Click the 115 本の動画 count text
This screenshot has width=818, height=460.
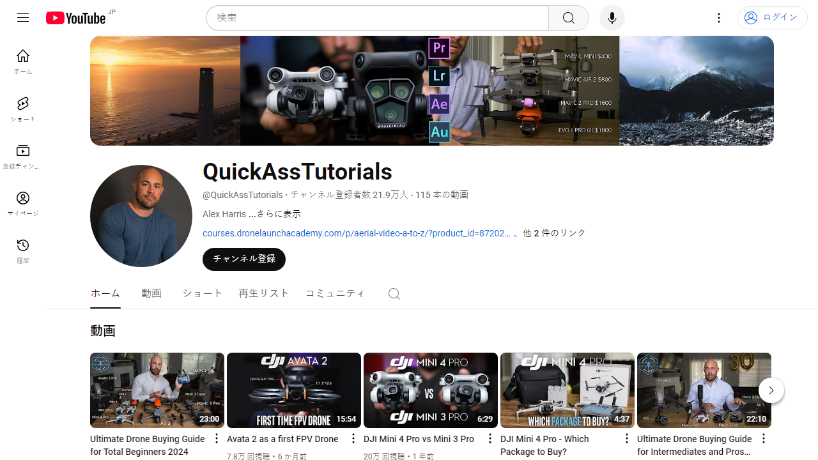tap(442, 195)
